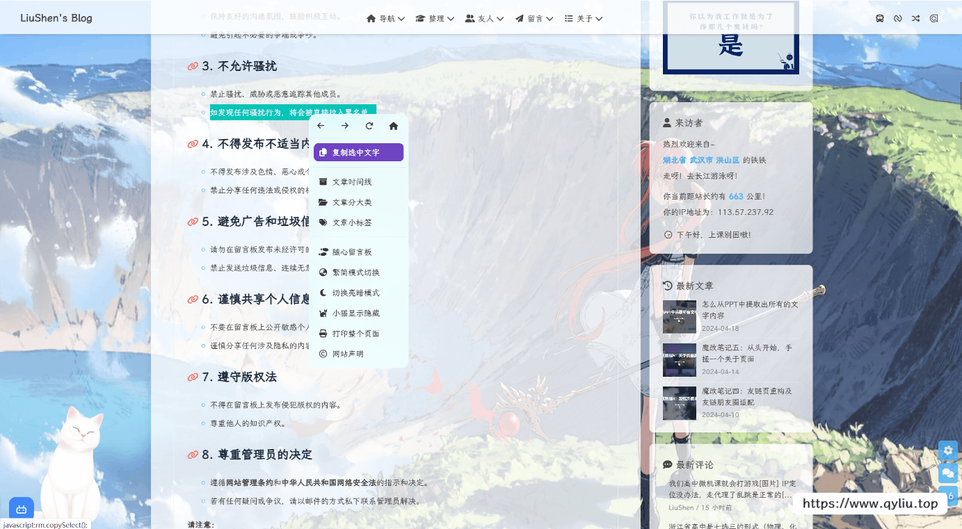Open thumbnail of 魔改笔记四 post

click(680, 403)
